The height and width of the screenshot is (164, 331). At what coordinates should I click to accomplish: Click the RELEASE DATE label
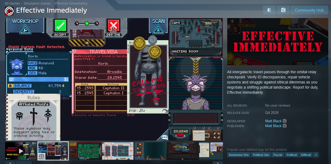pyautogui.click(x=239, y=113)
